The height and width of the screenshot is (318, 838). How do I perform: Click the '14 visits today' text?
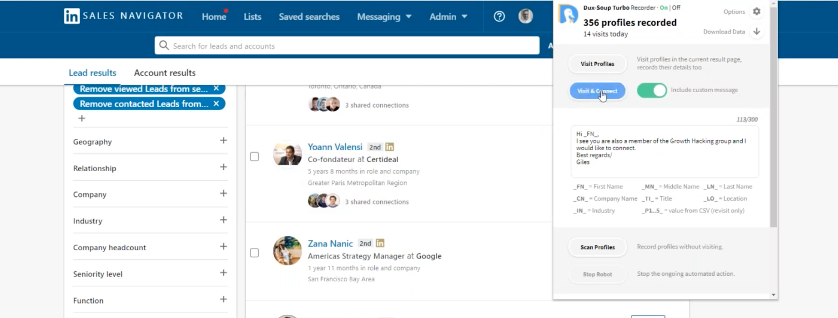point(605,34)
